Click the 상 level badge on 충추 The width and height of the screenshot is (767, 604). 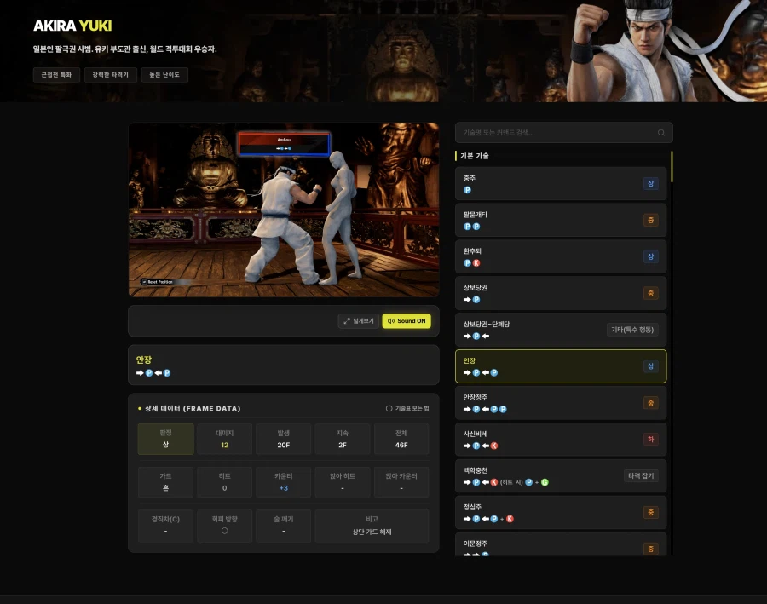tap(650, 184)
